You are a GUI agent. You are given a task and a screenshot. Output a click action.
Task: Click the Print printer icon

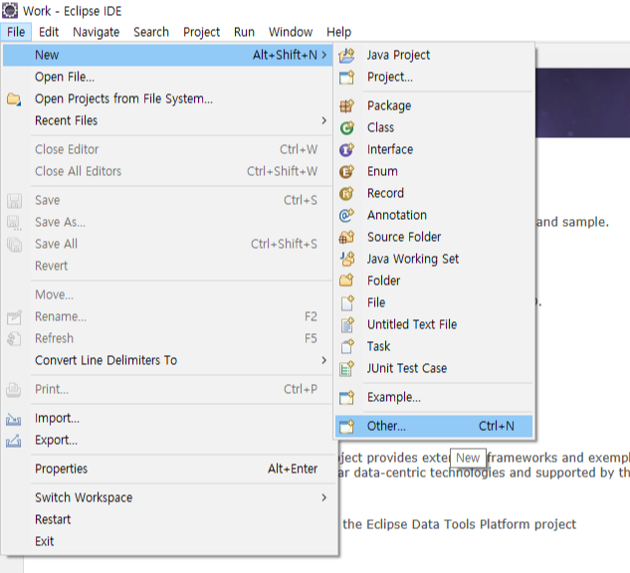pos(14,390)
